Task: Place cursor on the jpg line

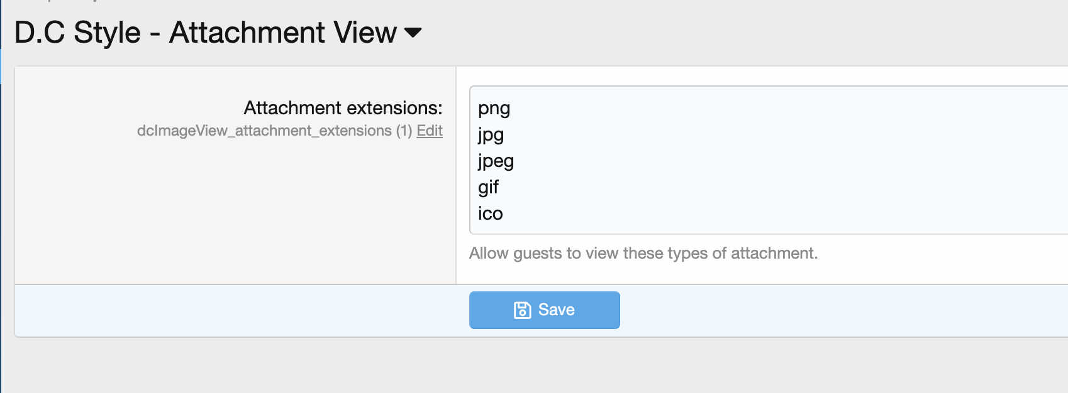Action: click(491, 135)
